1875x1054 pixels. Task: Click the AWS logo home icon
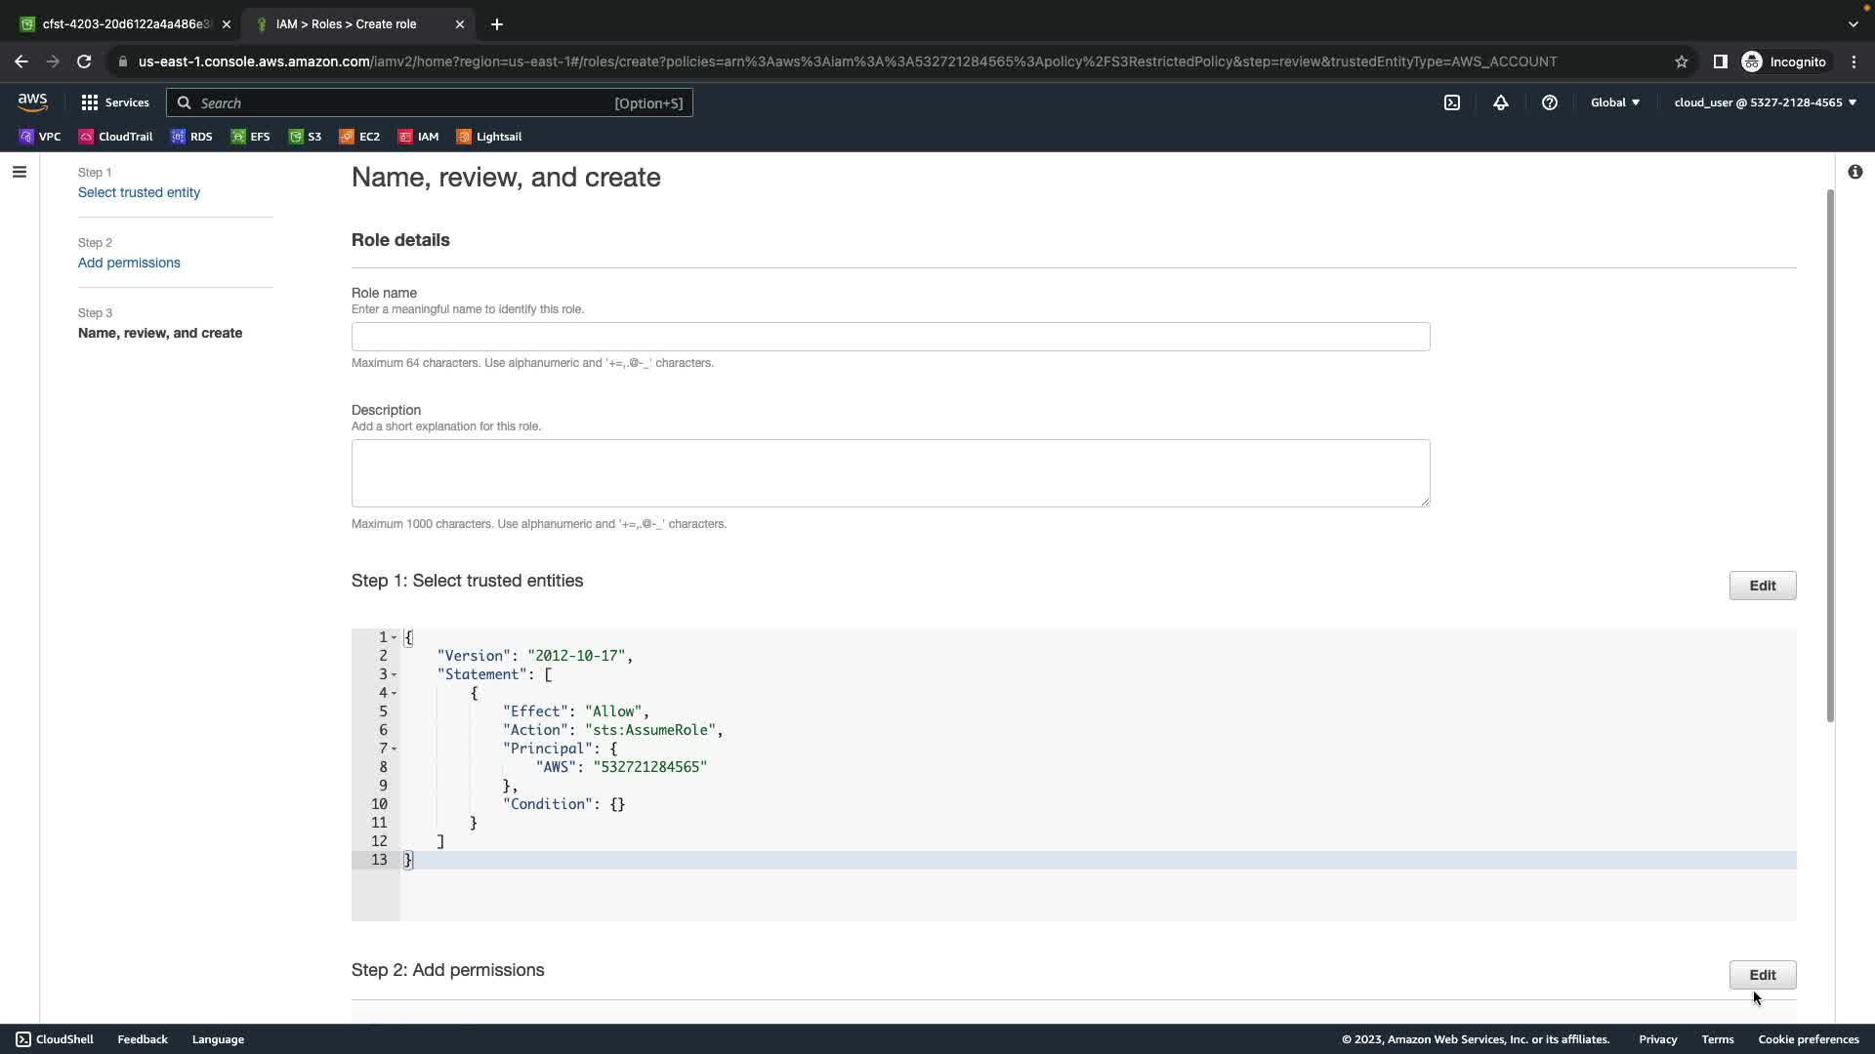tap(32, 102)
